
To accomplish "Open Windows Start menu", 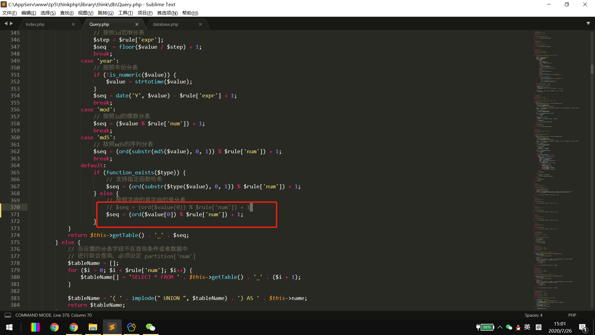I will pos(9,327).
